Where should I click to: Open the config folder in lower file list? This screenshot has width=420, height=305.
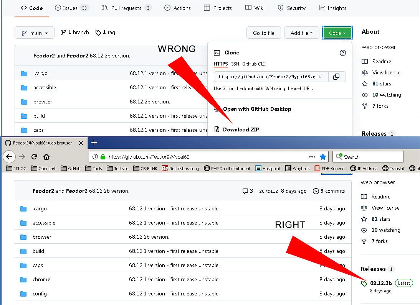[x=40, y=294]
